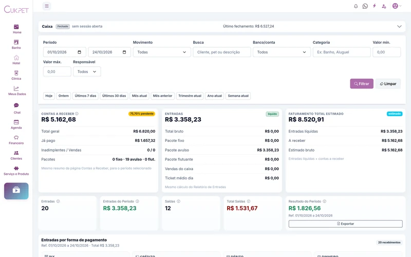Click the Limpar button

(x=388, y=84)
